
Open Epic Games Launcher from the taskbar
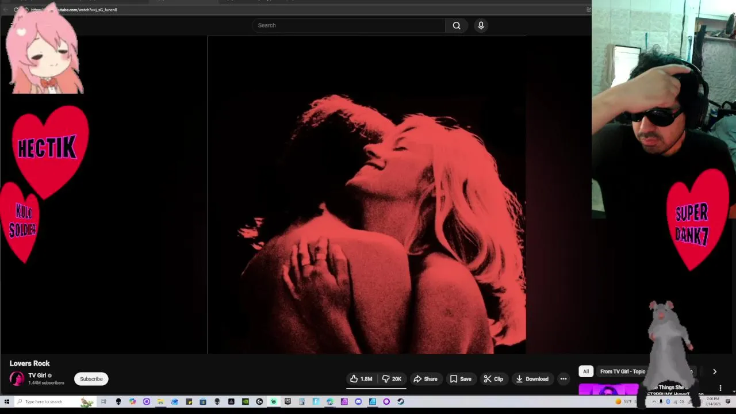click(287, 401)
